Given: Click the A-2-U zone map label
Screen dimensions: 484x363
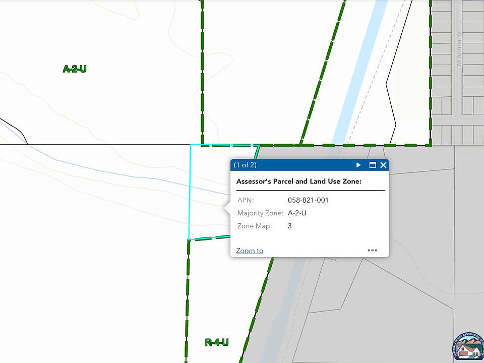Looking at the screenshot, I should pyautogui.click(x=75, y=69).
